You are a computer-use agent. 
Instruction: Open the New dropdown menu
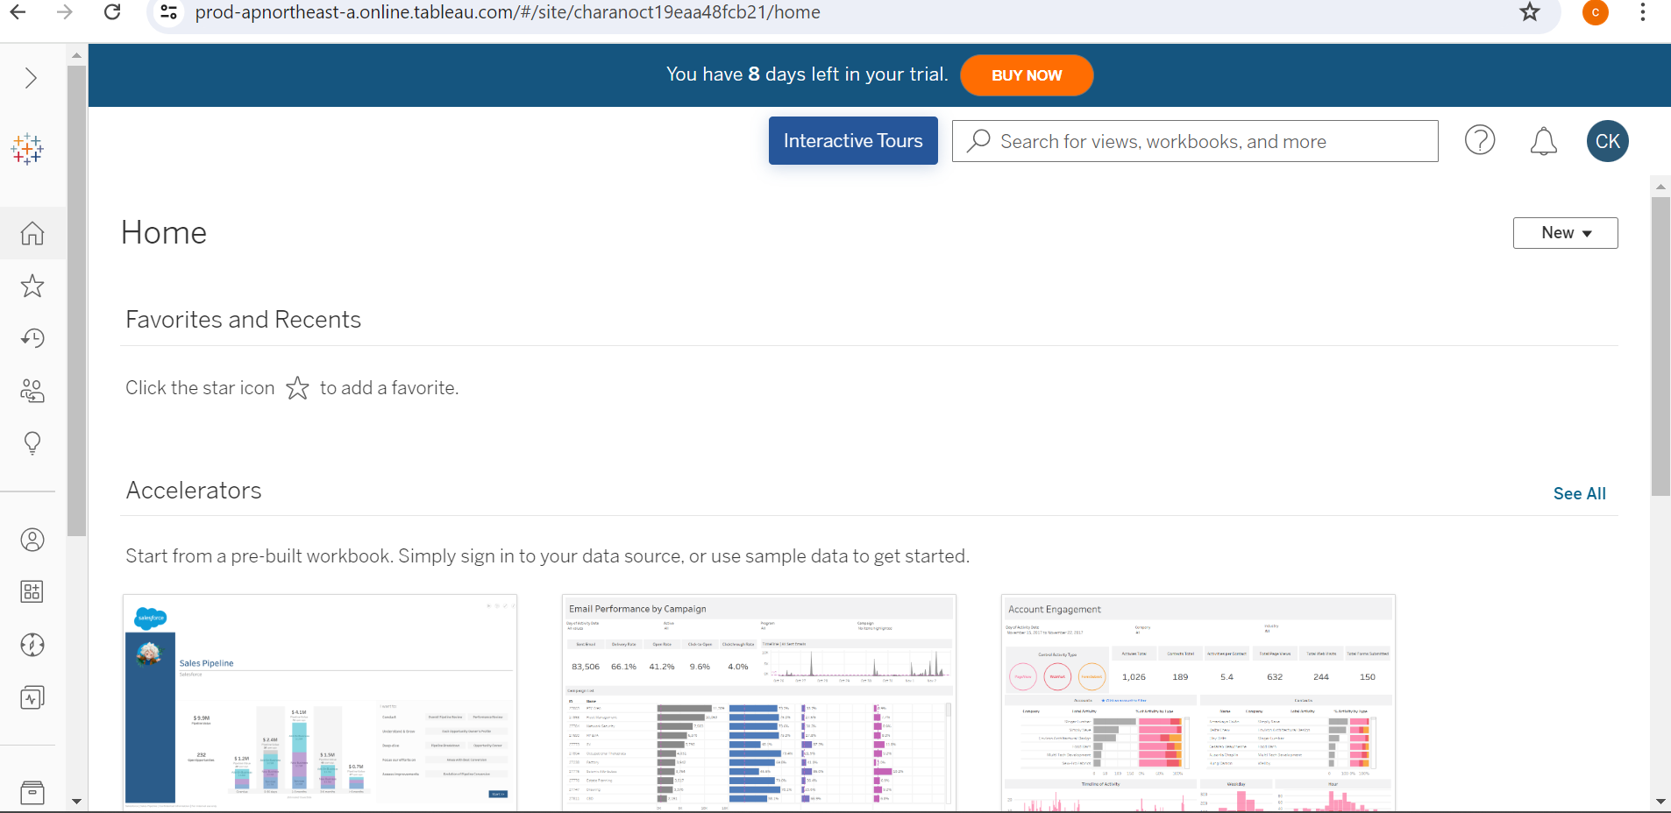1565,232
